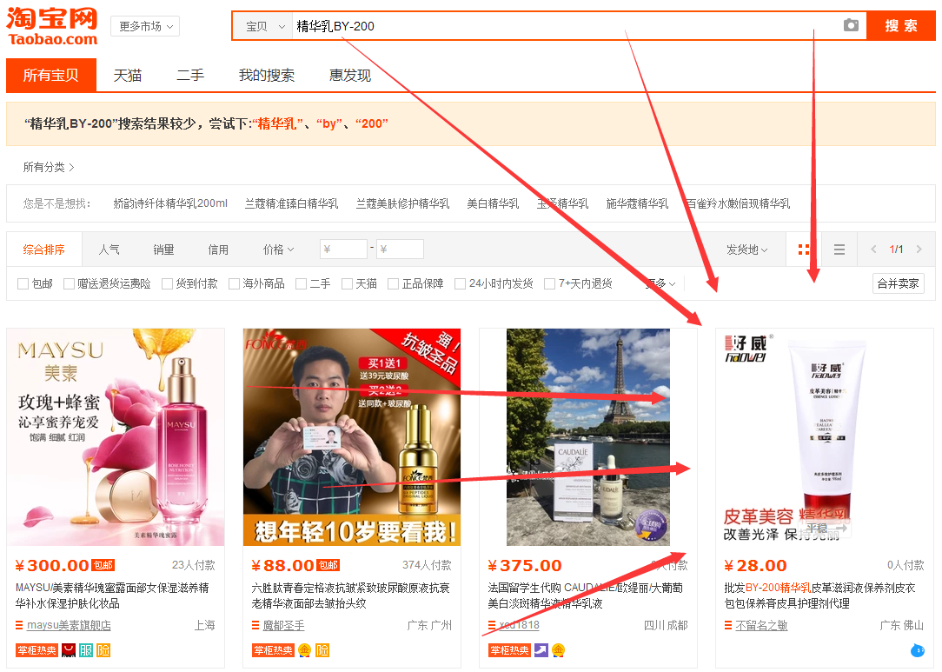Sort results by 销量

(163, 250)
